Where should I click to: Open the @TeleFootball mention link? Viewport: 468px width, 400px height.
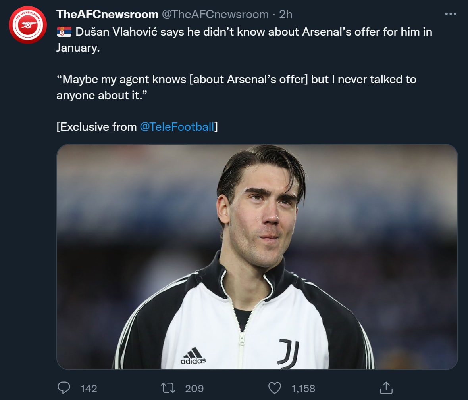(x=177, y=127)
